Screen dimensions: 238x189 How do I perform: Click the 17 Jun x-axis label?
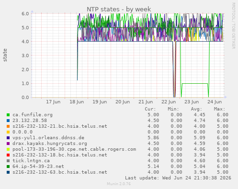[x=53, y=102]
